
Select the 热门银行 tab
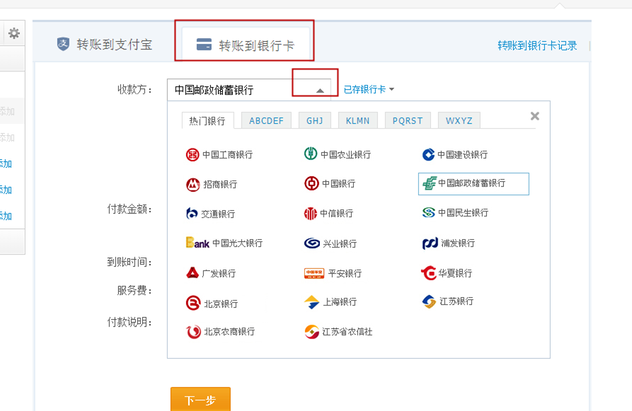click(x=207, y=120)
